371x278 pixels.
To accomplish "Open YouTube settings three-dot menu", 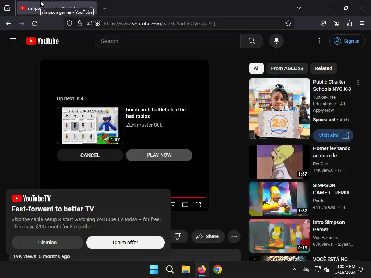I will pyautogui.click(x=319, y=41).
